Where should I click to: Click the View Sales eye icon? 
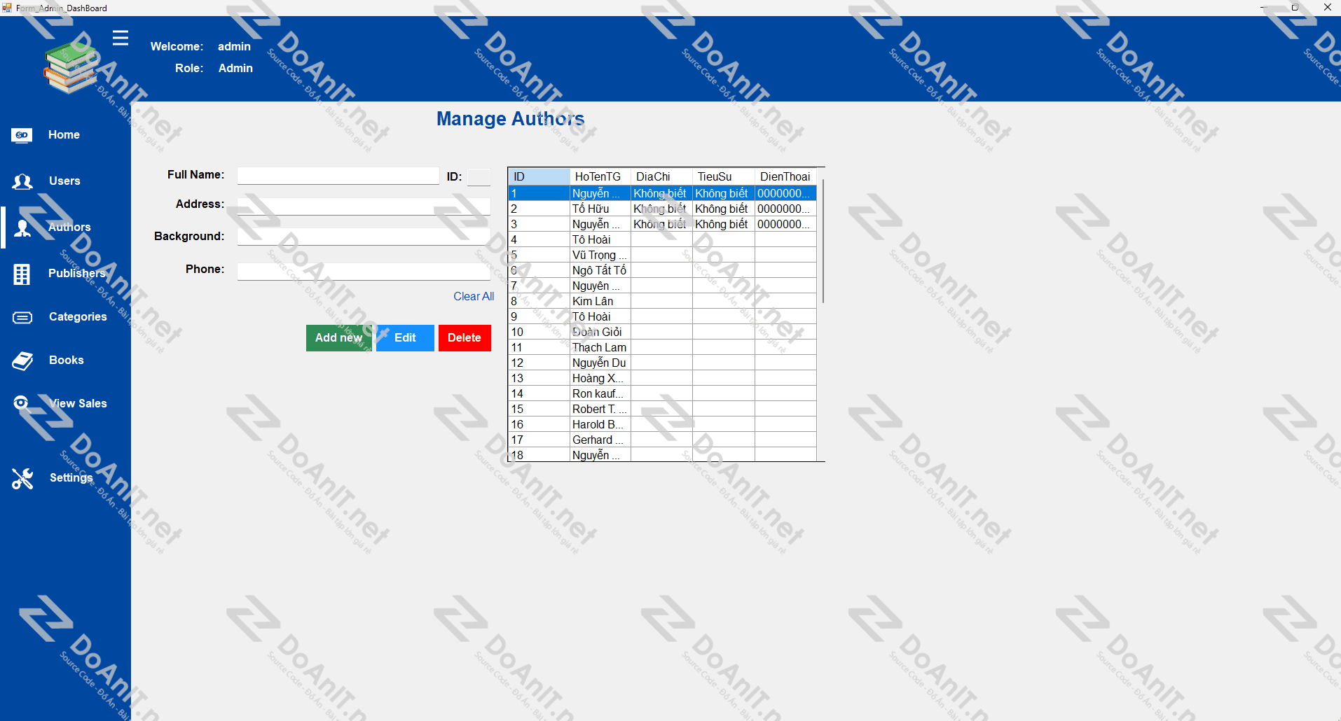tap(22, 402)
